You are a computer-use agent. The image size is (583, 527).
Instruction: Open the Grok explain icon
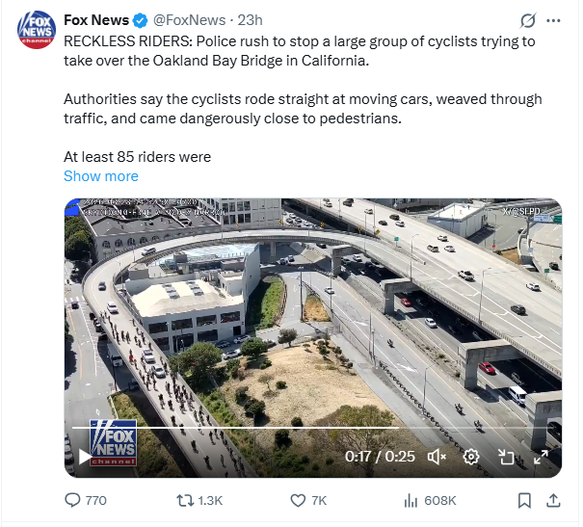[528, 20]
